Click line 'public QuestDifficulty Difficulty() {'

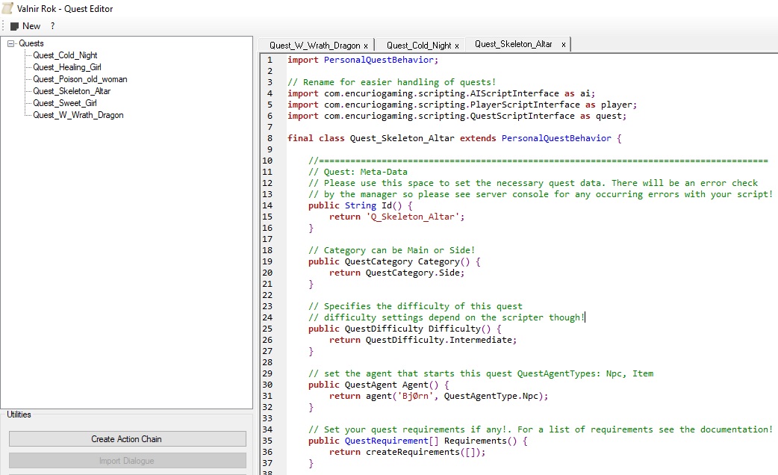(405, 329)
